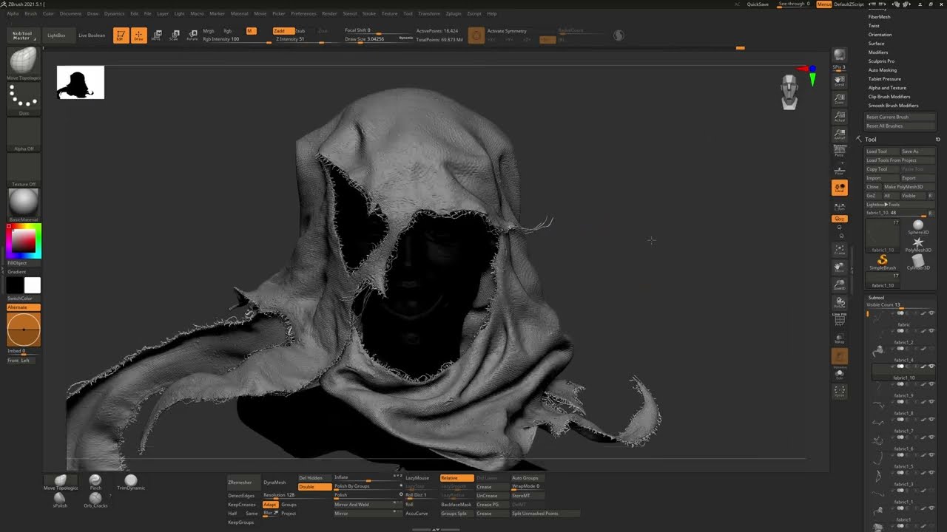
Task: Activate the Edit mode button
Action: (x=121, y=35)
